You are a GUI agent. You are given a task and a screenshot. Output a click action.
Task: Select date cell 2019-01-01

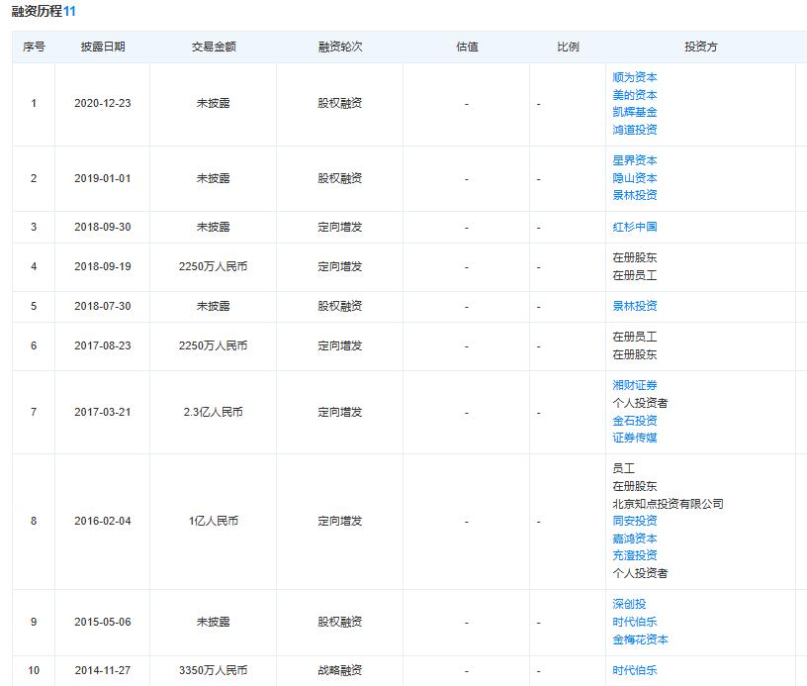click(x=103, y=179)
